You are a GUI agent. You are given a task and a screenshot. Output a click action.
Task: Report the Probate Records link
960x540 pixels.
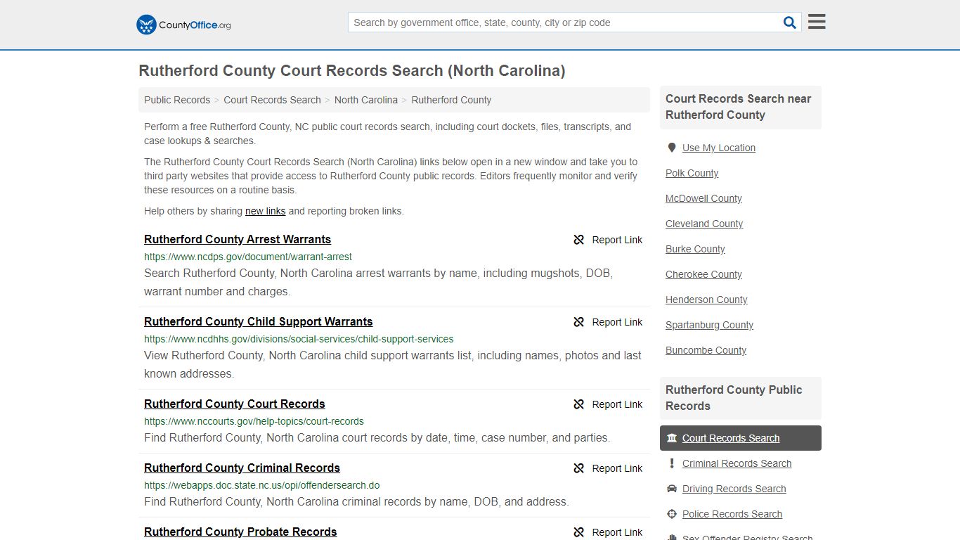pyautogui.click(x=608, y=532)
